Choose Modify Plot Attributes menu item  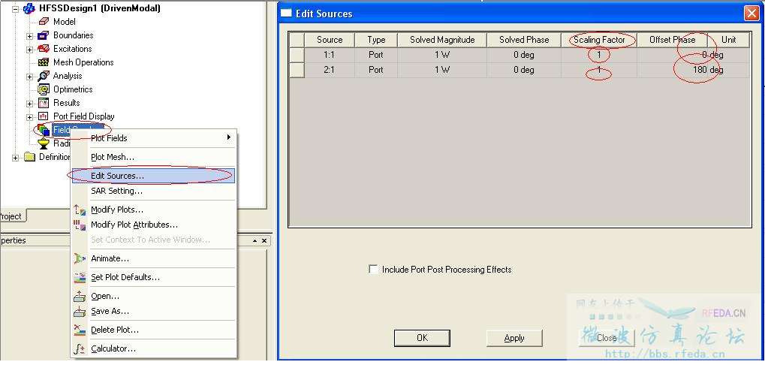[x=153, y=225]
